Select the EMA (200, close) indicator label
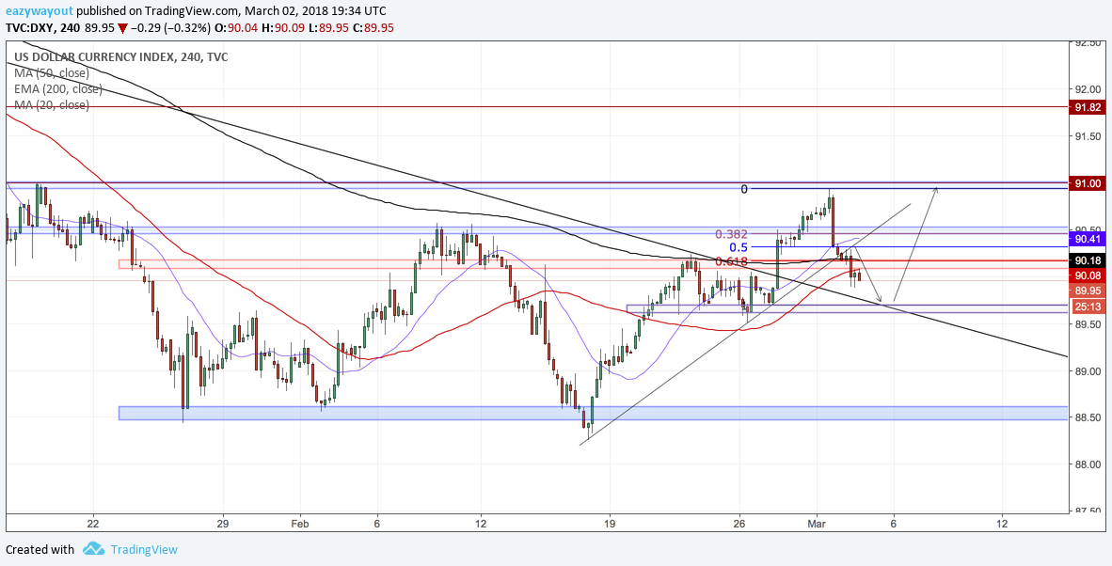This screenshot has height=566, width=1112. point(58,89)
